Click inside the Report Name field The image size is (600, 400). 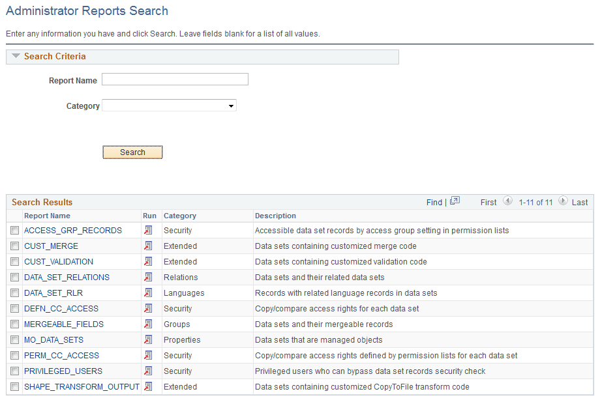(x=174, y=79)
